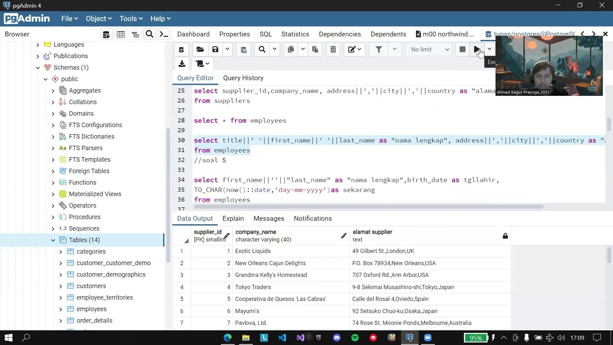Open the Tools menu
This screenshot has width=613, height=345.
coord(131,19)
